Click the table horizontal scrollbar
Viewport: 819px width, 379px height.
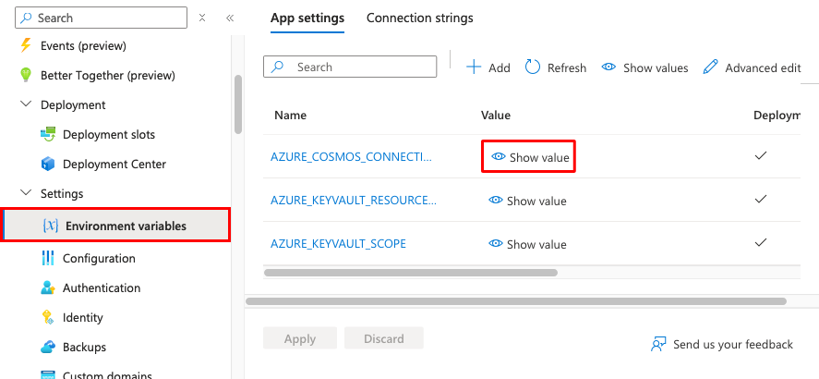[x=411, y=273]
